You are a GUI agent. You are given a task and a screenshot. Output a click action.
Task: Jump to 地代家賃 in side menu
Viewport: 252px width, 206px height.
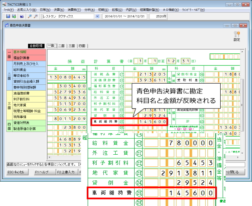pos(29,105)
